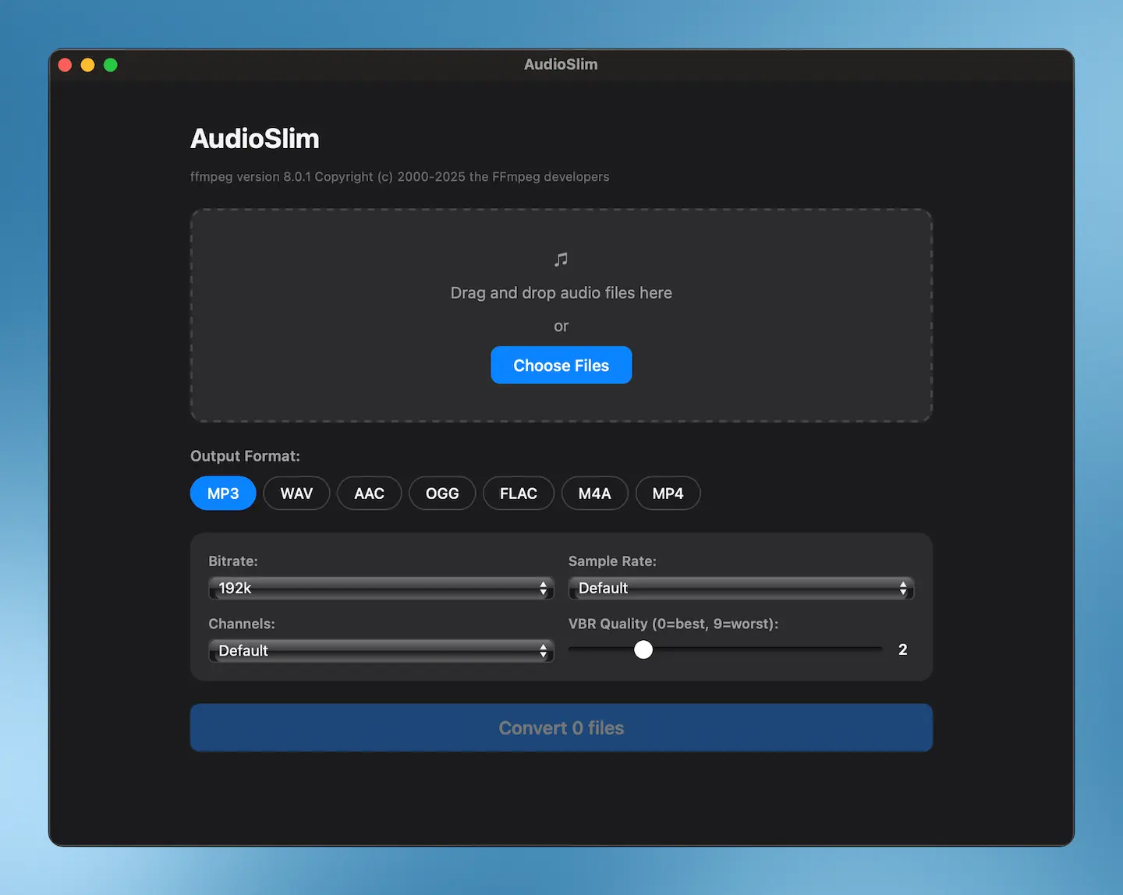Click the 'Sample Rate:' label
The height and width of the screenshot is (895, 1123).
point(612,561)
